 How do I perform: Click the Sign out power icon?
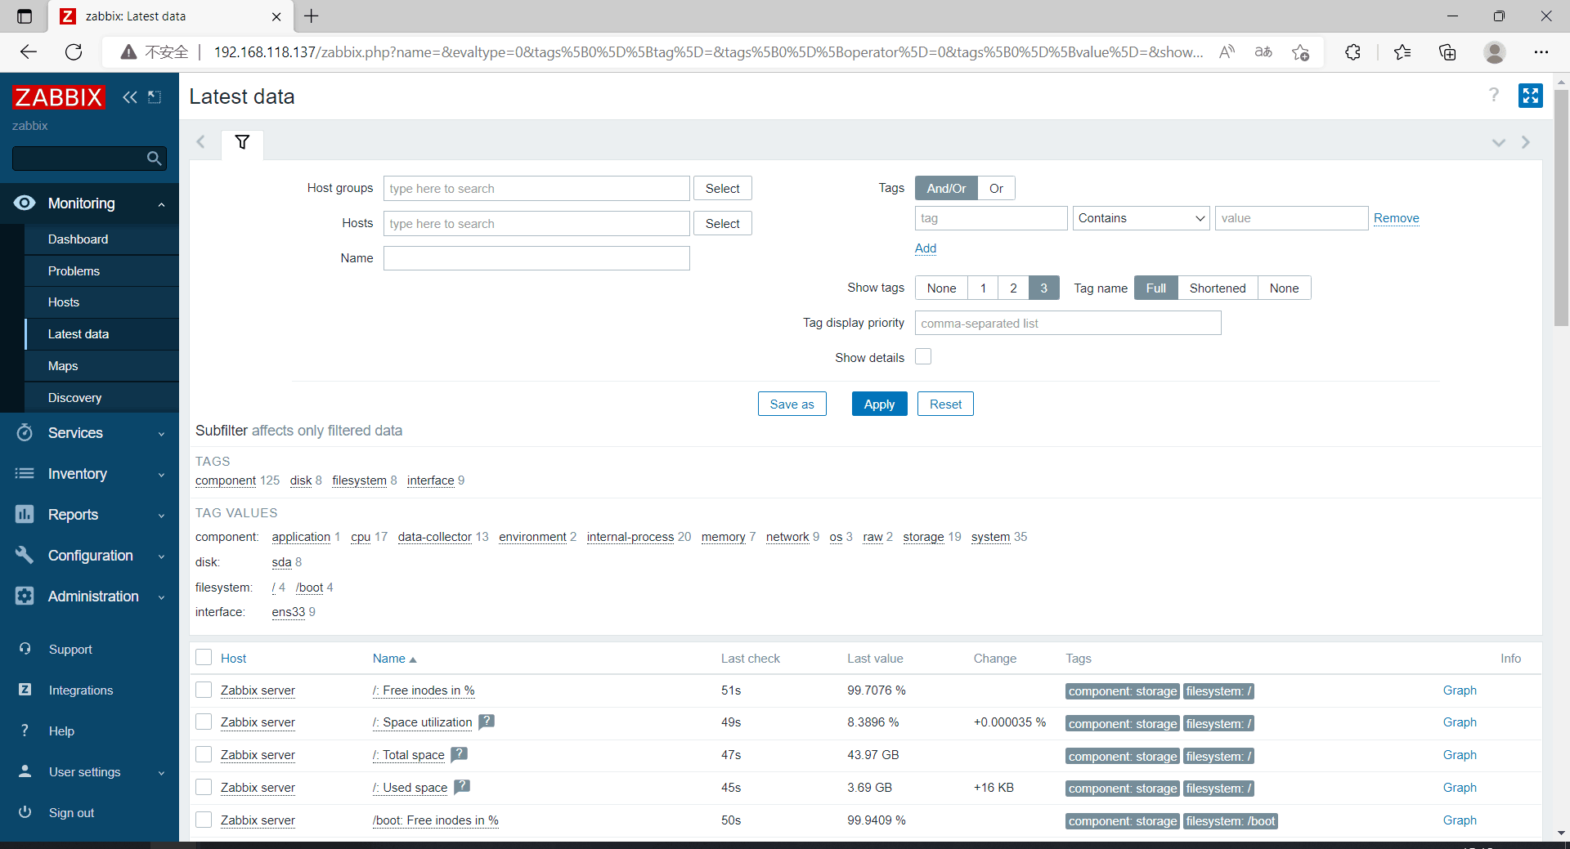point(25,812)
